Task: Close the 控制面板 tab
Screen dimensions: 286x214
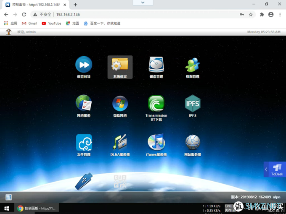Action: pyautogui.click(x=65, y=5)
